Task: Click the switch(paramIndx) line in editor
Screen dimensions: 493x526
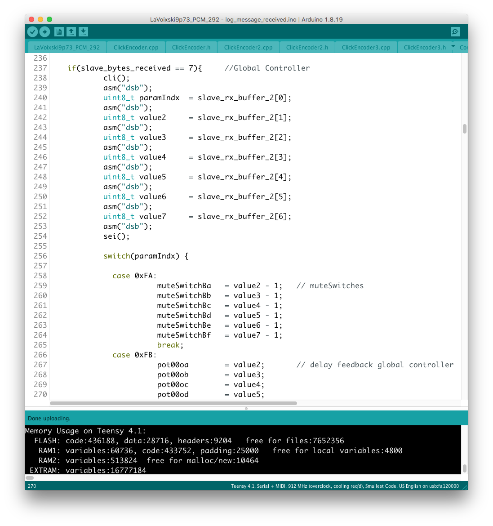Action: click(x=146, y=256)
